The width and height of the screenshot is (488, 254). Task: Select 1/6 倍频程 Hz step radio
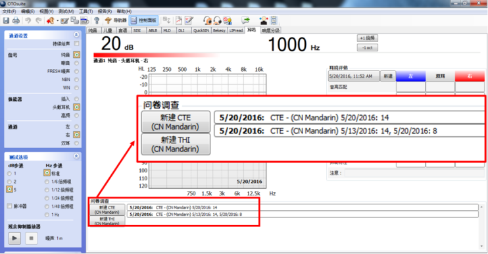tap(47, 182)
